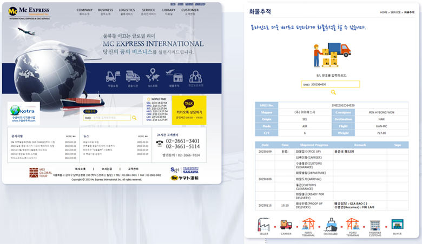Click the people group quick-link icon
422x244 pixels.
coord(196,77)
